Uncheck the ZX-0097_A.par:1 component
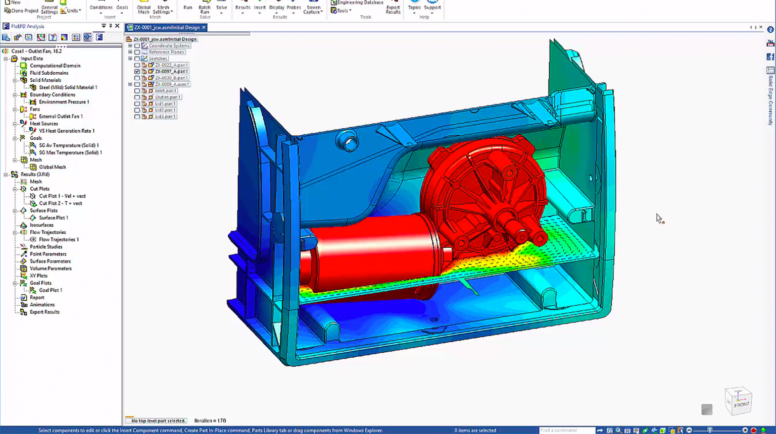 [x=137, y=71]
